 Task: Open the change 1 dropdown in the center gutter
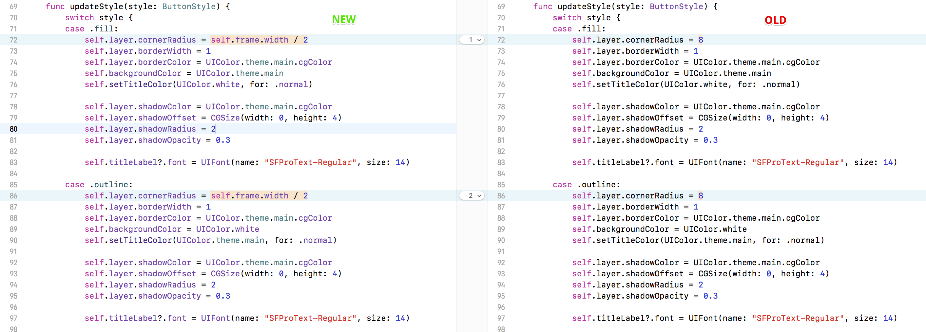click(x=472, y=40)
